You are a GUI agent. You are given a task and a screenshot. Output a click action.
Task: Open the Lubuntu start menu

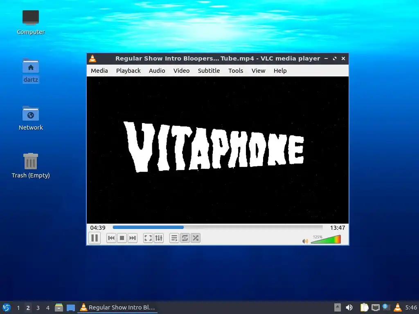(7, 307)
